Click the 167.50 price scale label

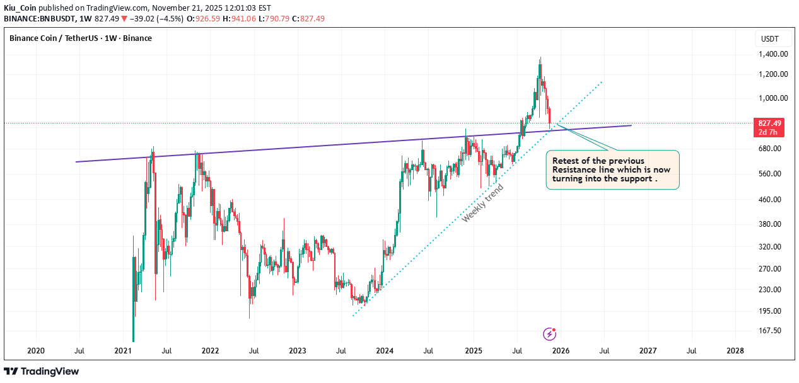coord(773,331)
